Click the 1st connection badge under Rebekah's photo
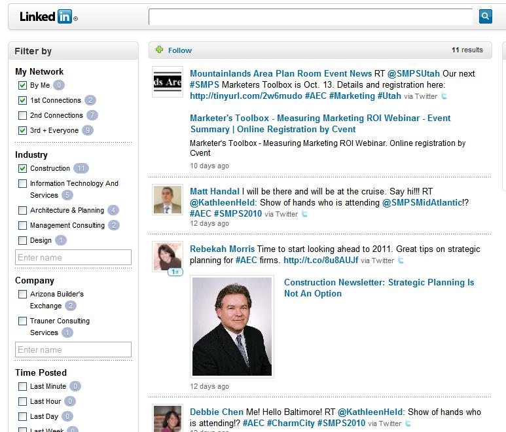The image size is (506, 432). (175, 272)
